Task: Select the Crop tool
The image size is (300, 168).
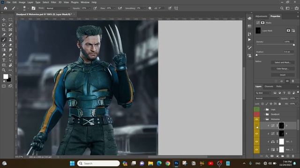Action: pyautogui.click(x=4, y=30)
